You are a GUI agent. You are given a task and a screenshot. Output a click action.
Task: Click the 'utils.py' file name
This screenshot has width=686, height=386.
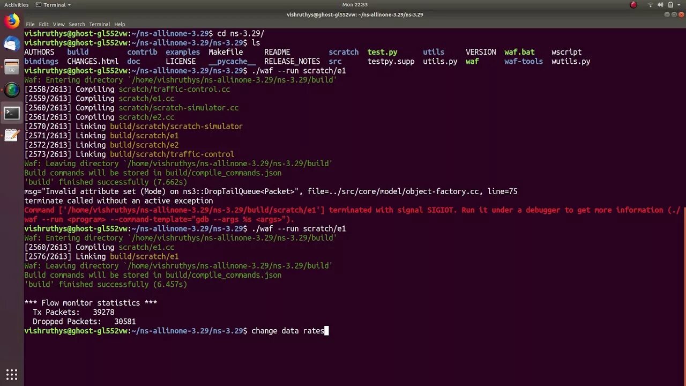coord(440,61)
